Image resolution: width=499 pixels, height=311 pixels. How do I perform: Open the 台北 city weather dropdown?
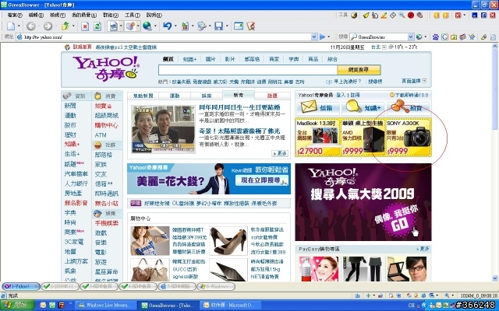pos(384,47)
